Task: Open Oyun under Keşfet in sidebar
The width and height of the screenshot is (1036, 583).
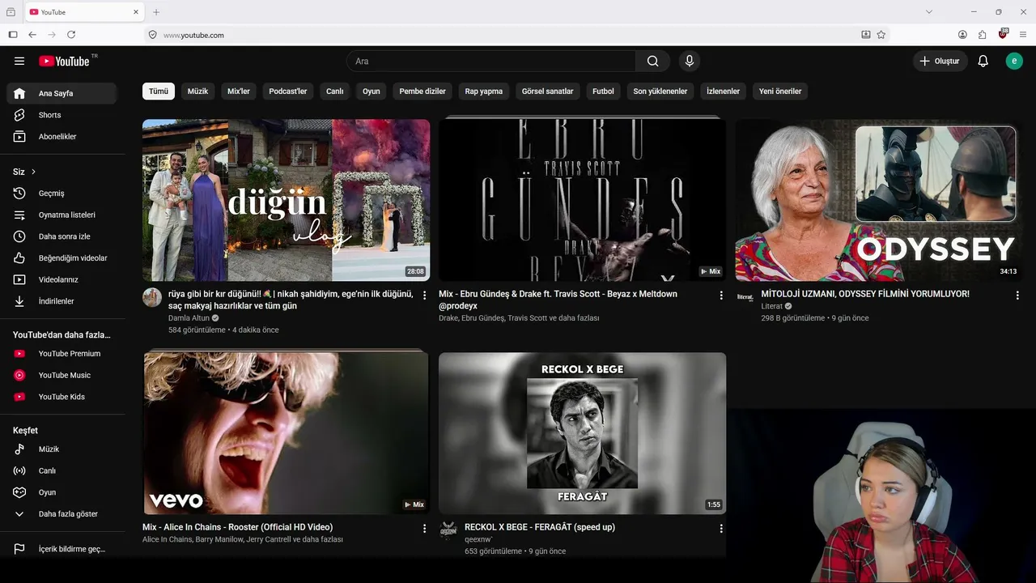Action: coord(63,492)
